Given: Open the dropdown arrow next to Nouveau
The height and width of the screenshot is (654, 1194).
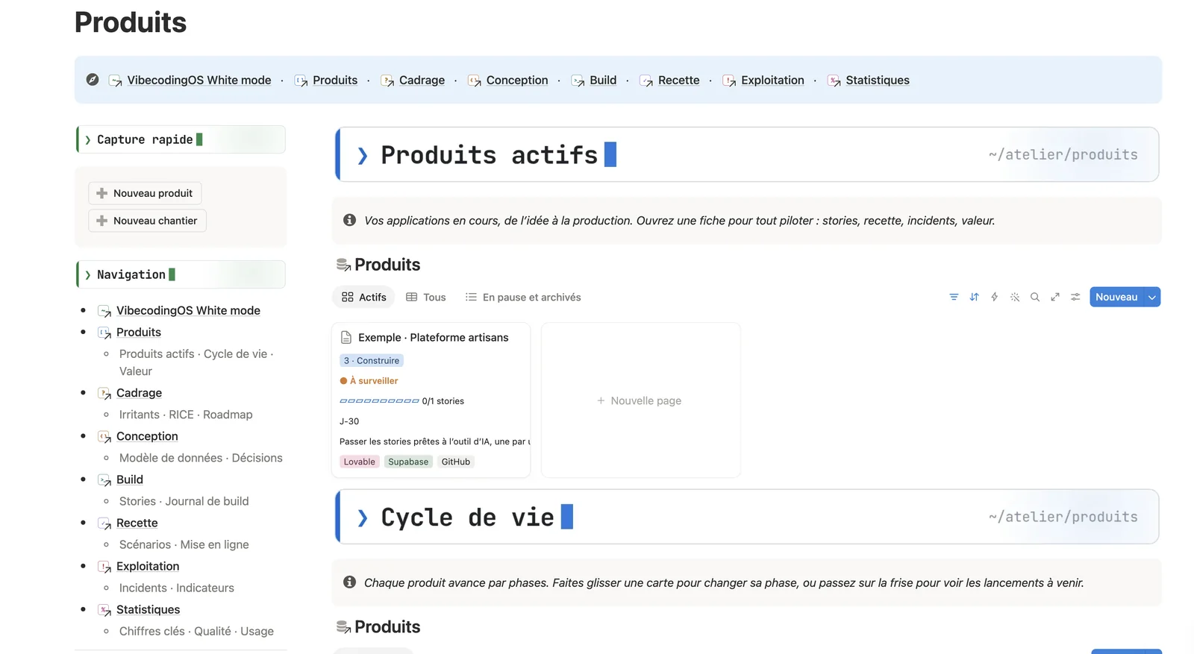Looking at the screenshot, I should pos(1152,297).
